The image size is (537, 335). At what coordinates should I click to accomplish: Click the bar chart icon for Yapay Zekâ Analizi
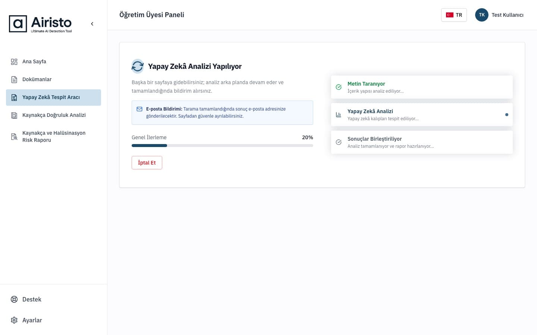tap(339, 115)
